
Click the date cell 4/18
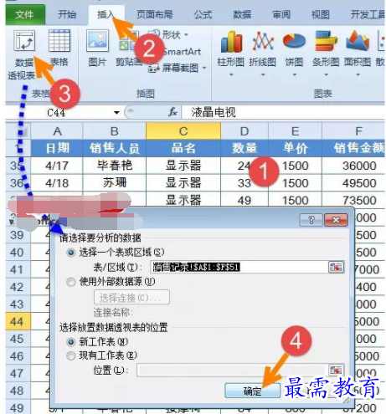click(x=57, y=183)
